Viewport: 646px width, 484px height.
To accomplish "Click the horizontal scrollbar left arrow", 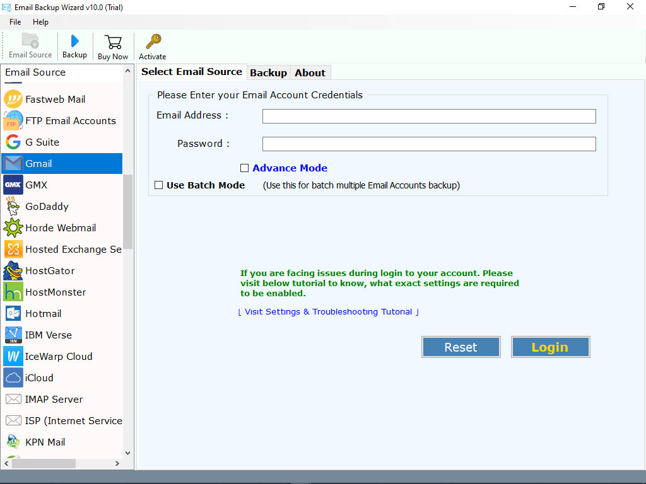I will click(6, 463).
